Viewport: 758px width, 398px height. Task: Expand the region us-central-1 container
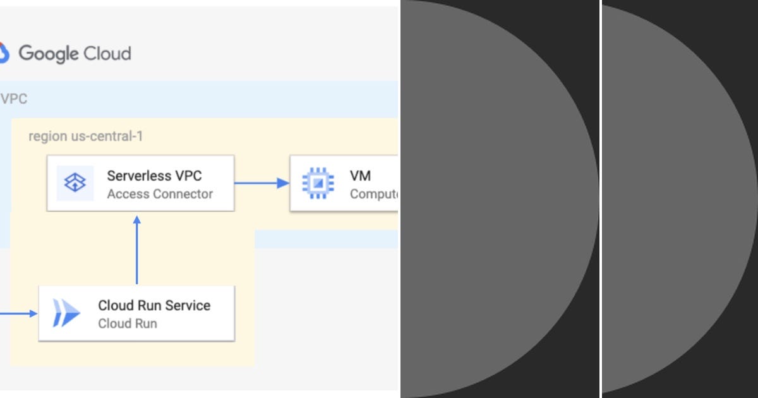point(87,136)
